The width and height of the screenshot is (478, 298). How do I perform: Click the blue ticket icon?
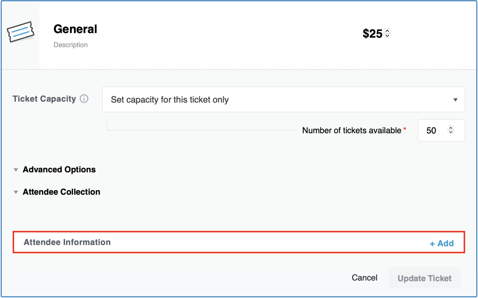[x=20, y=32]
